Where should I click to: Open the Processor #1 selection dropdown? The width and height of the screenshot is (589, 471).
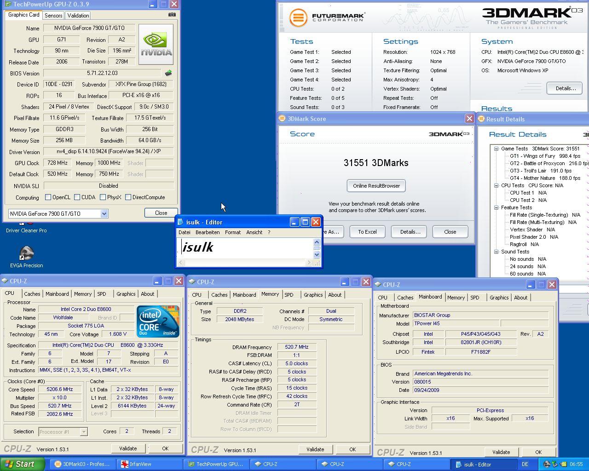pyautogui.click(x=84, y=432)
